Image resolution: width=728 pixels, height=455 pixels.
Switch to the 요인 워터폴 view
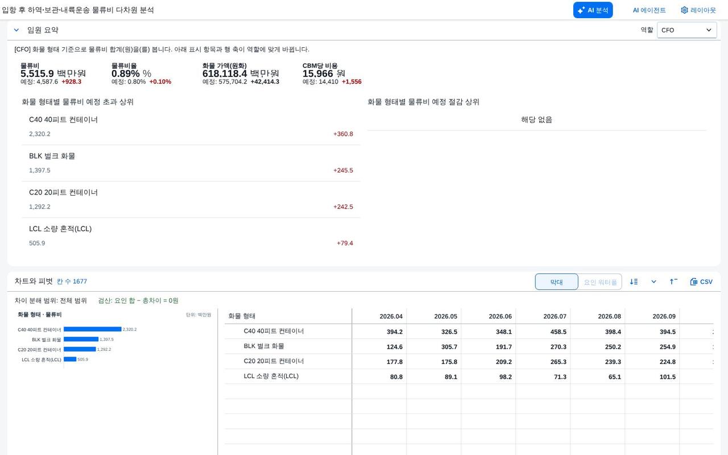(600, 282)
